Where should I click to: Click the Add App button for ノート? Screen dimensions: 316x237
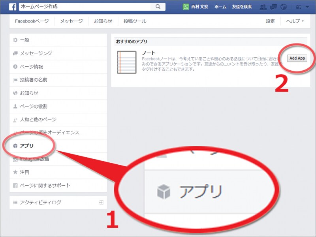point(297,58)
